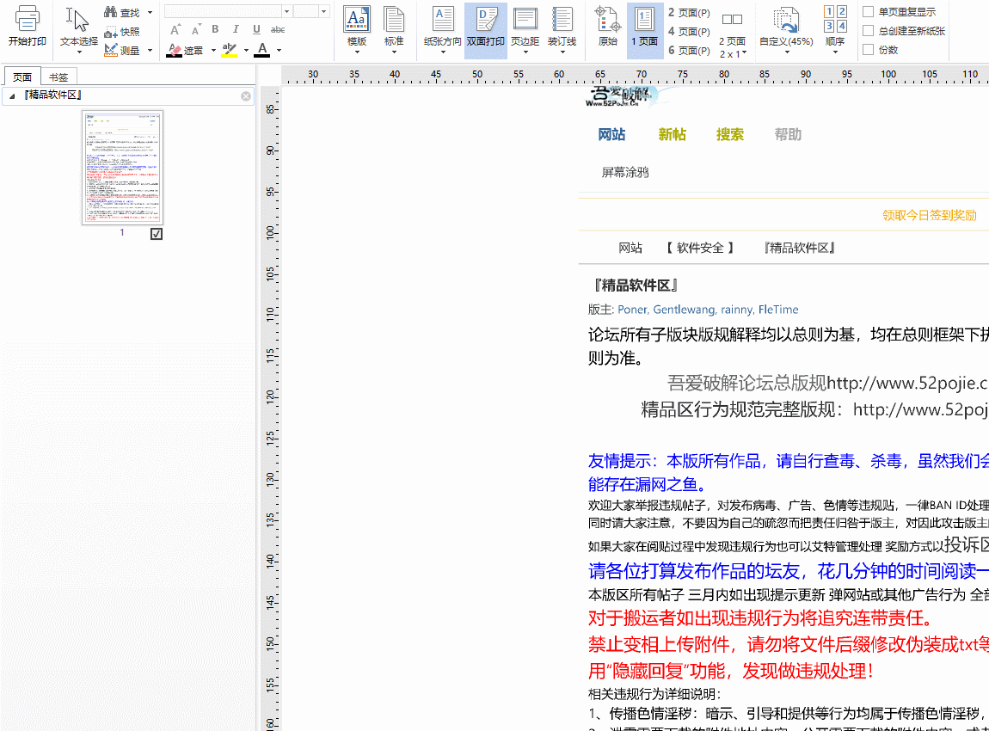Toggle 双面打印 duplex printing
This screenshot has height=731, width=989.
(x=486, y=29)
